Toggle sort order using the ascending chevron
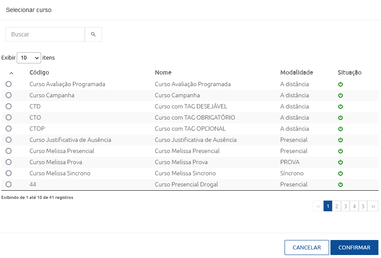Image resolution: width=381 pixels, height=258 pixels. pos(11,73)
